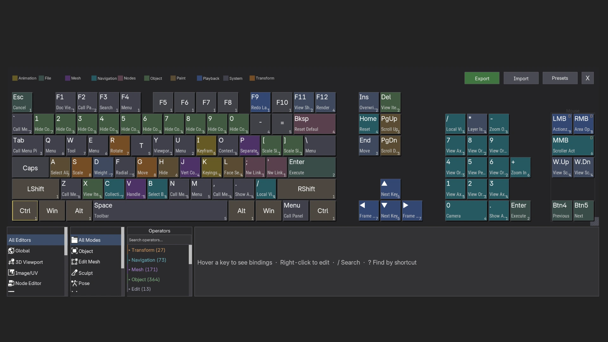Click the numpad 0 Camera key
Screen dimensions: 608x342
tap(466, 211)
